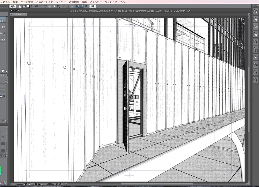
Task: Toggle Snap to Ruler
Action: pyautogui.click(x=77, y=6)
